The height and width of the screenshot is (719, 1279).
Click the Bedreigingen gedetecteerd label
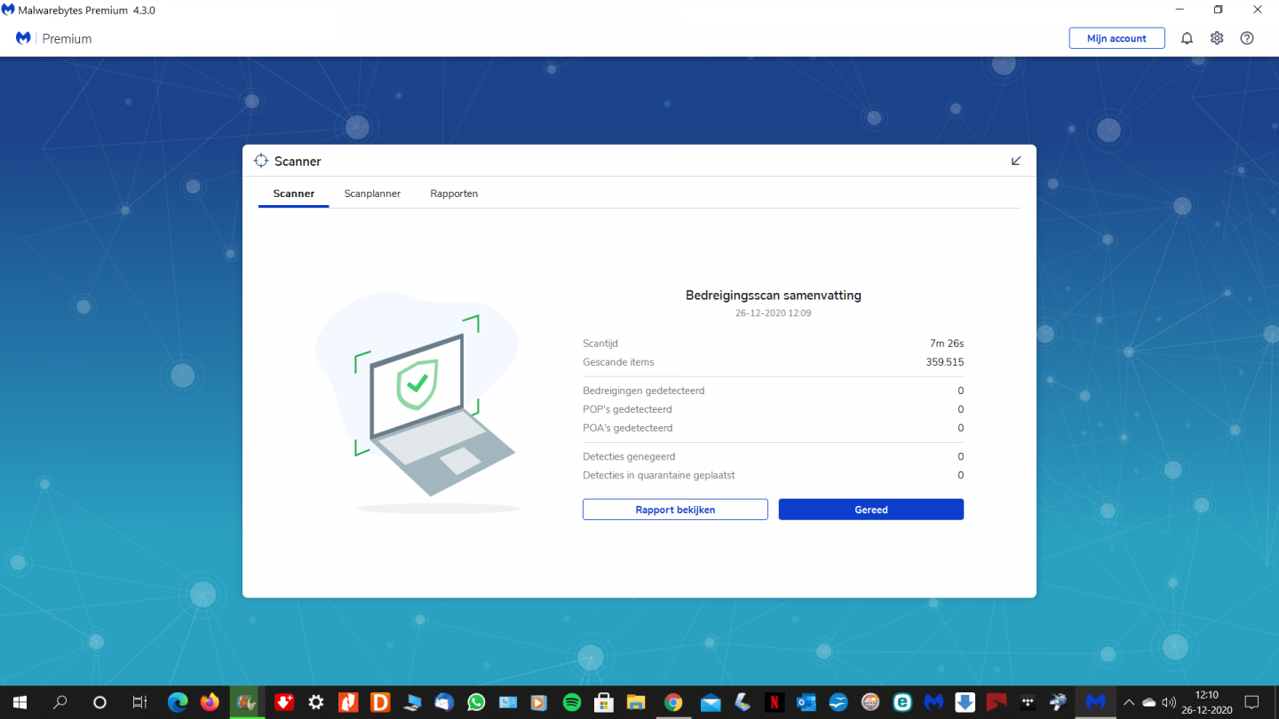tap(644, 391)
